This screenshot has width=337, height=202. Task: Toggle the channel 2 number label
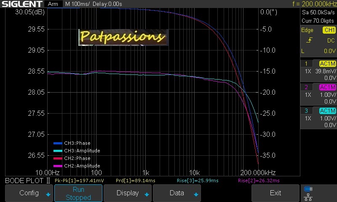[x=306, y=87]
